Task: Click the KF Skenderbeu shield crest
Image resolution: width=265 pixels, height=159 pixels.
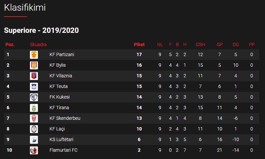Action: (x=34, y=119)
